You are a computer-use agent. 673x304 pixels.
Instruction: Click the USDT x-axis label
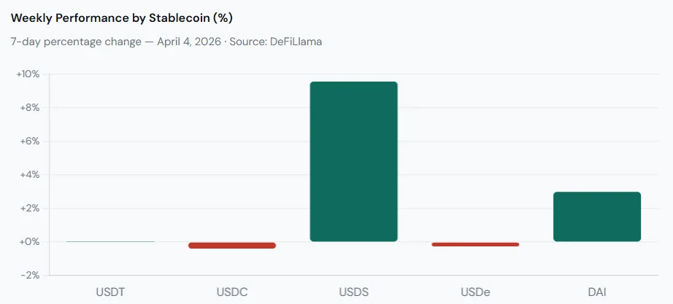110,292
